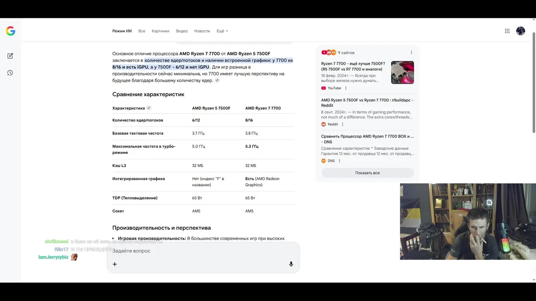Click the source icons cluster near 9 сайтов

pos(329,53)
